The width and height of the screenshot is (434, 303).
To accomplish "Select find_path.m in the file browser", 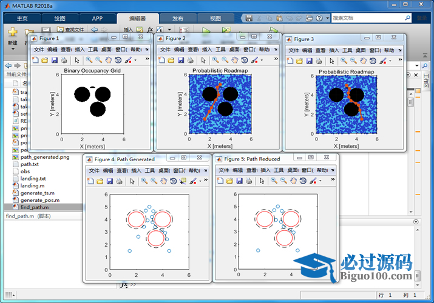I will (x=35, y=207).
